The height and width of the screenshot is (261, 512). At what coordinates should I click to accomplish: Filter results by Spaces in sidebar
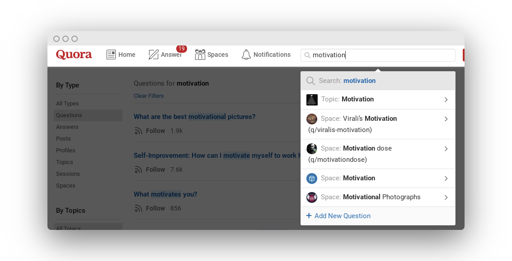(x=66, y=186)
